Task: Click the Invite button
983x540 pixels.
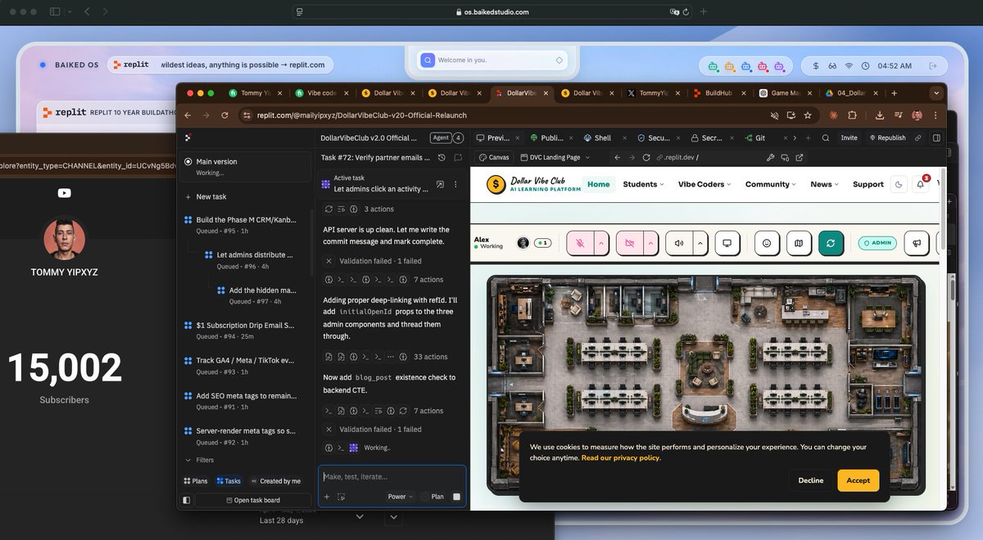Action: pos(849,138)
